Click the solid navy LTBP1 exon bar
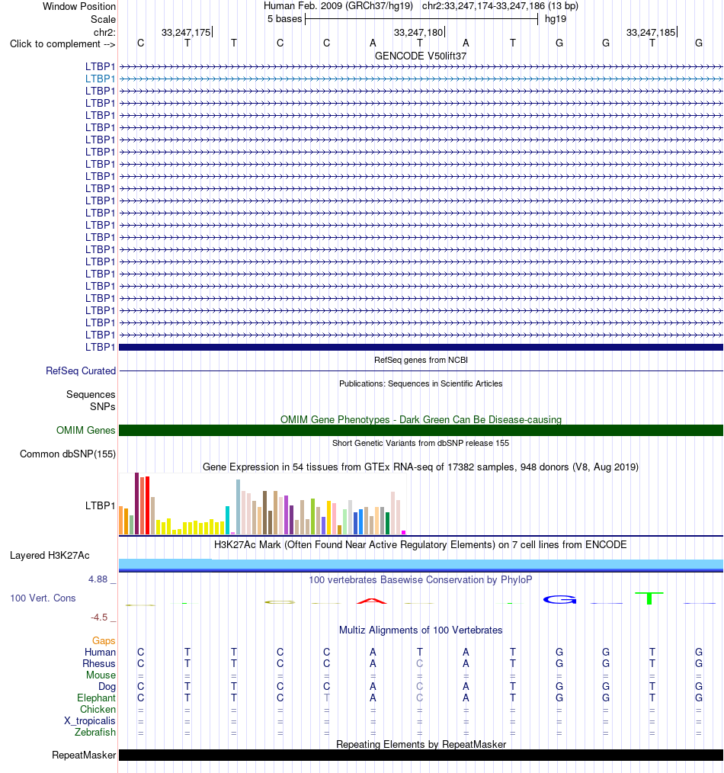Screen dimensions: 724x773 [x=421, y=348]
